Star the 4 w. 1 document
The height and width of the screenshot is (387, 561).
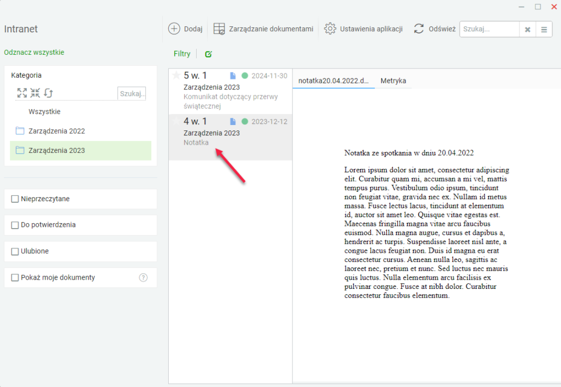[x=176, y=121]
